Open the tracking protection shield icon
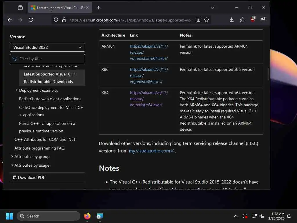 point(56,20)
